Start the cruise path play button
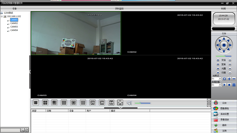237x133 pixels. (224, 85)
